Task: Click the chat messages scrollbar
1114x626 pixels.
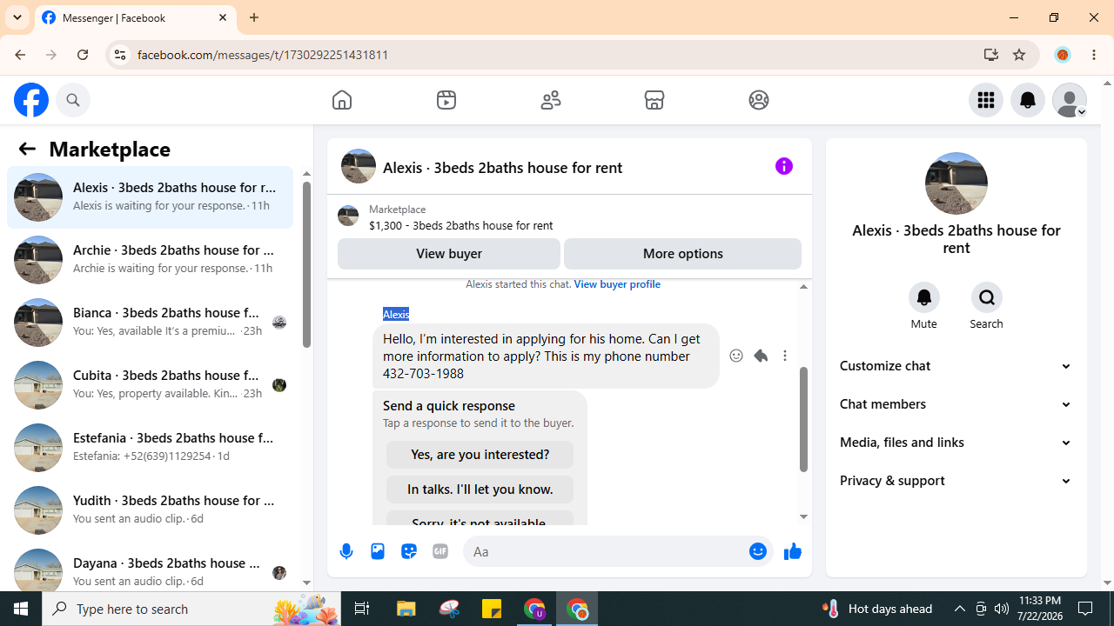Action: coord(803,420)
